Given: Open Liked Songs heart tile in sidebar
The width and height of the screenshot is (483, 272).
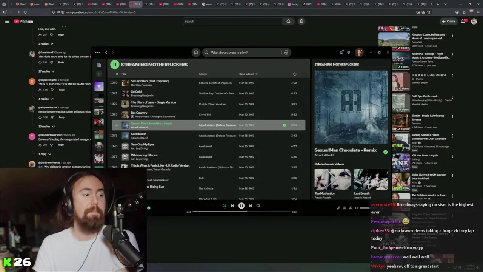Looking at the screenshot, I should tap(99, 86).
